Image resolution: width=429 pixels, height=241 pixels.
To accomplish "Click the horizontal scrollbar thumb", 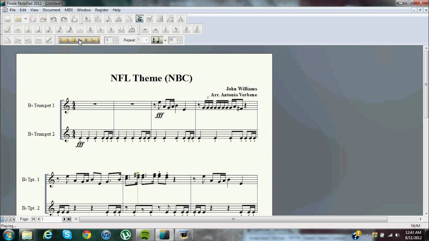I will [x=233, y=219].
